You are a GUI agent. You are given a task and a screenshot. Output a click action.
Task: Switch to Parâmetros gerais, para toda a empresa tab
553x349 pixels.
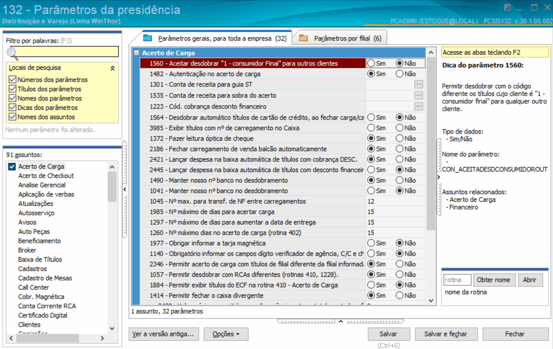click(x=215, y=38)
